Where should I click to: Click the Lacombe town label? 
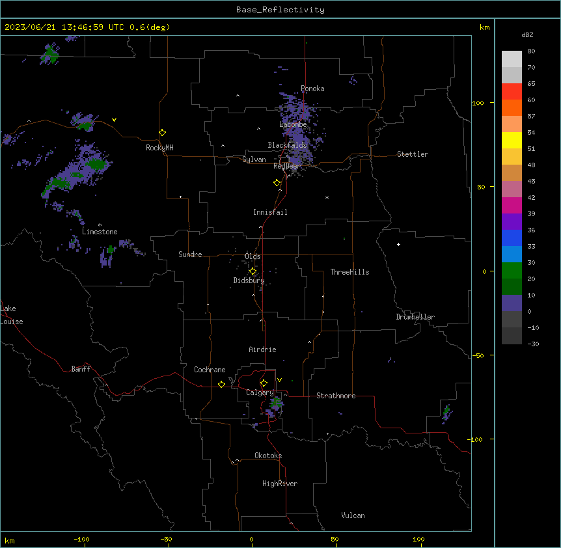[293, 124]
